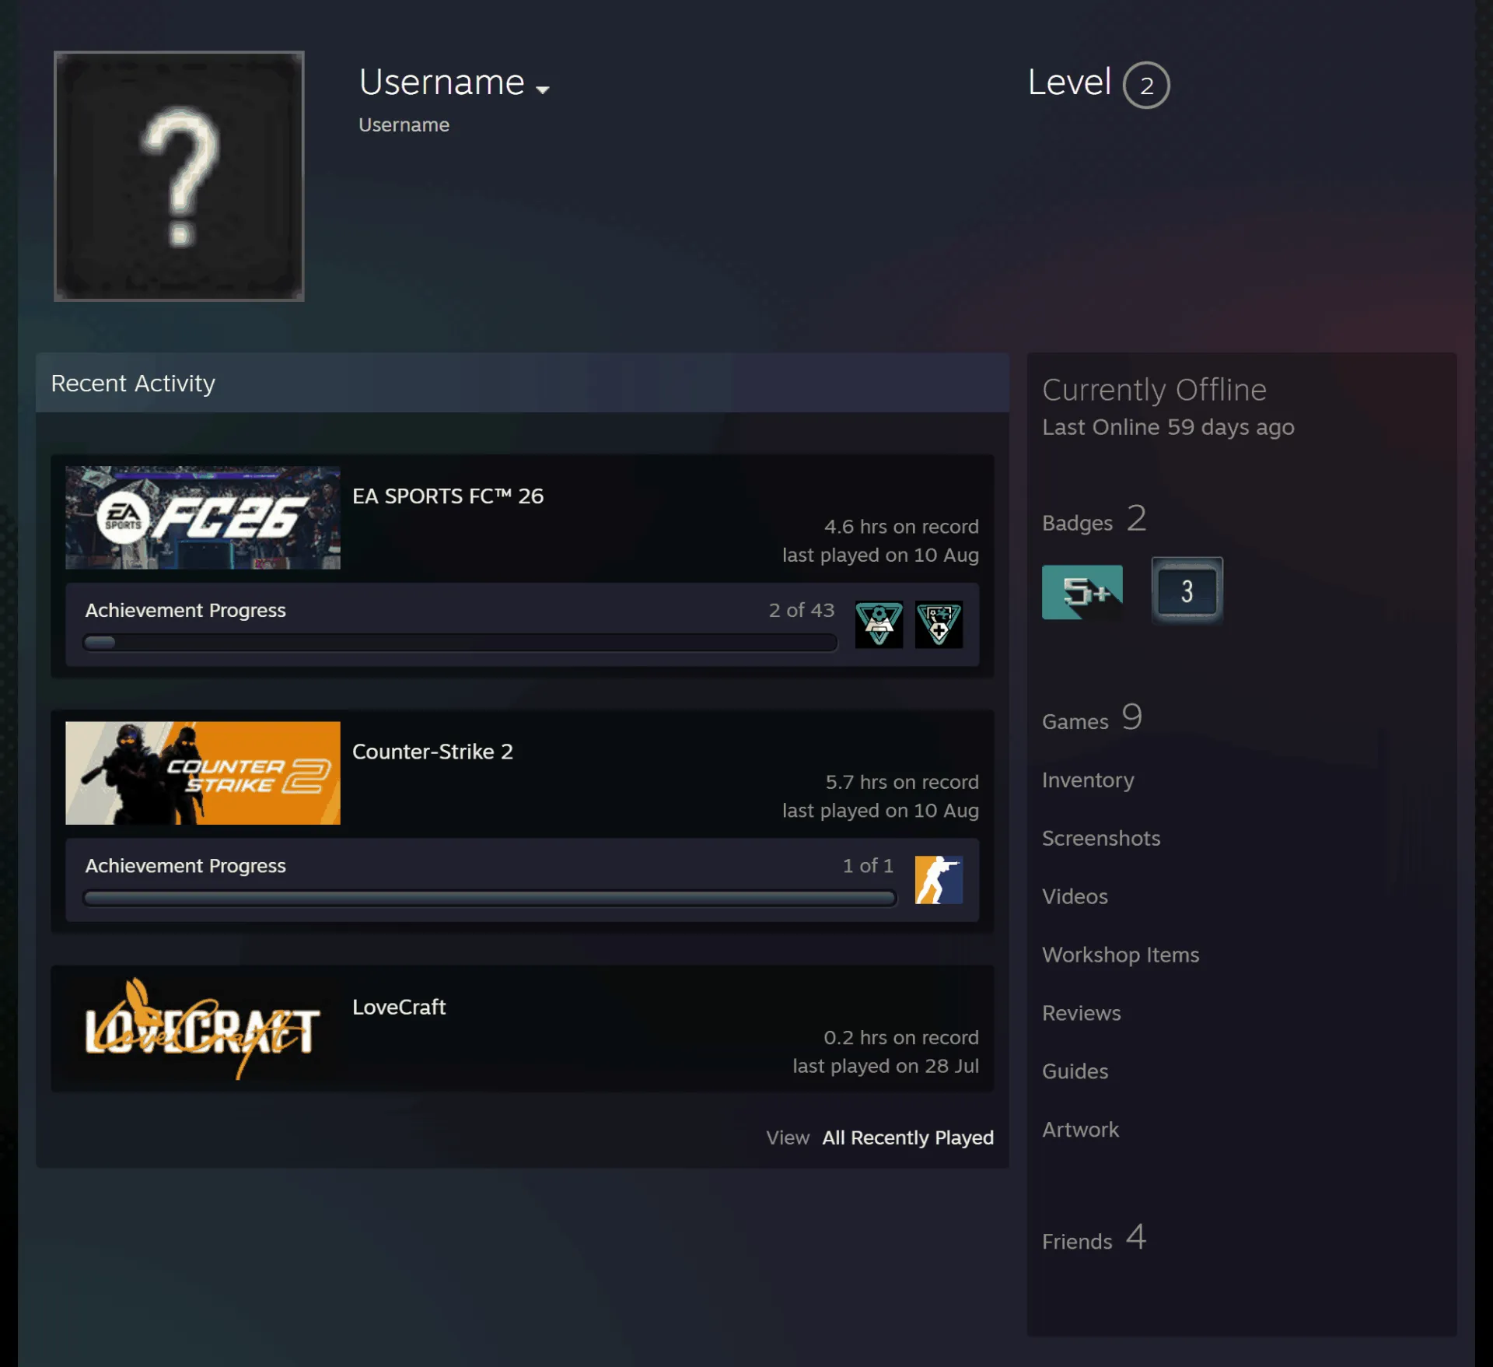This screenshot has width=1493, height=1367.
Task: Click the FC 26 achievement progress bar
Action: [x=460, y=643]
